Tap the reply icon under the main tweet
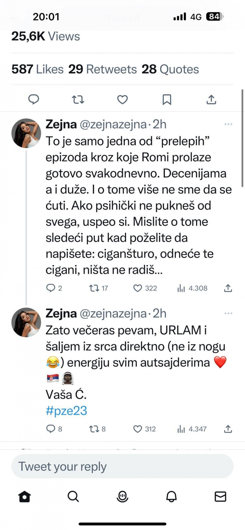This screenshot has height=530, width=245. point(34,99)
